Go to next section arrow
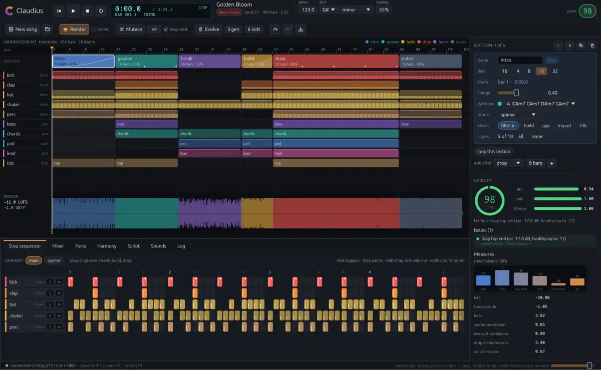 (x=570, y=45)
